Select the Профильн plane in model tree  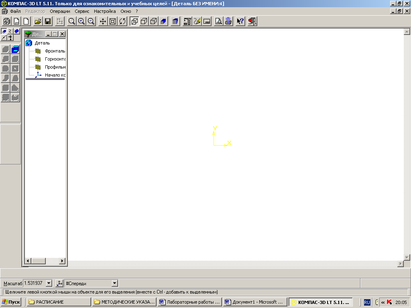click(x=55, y=67)
